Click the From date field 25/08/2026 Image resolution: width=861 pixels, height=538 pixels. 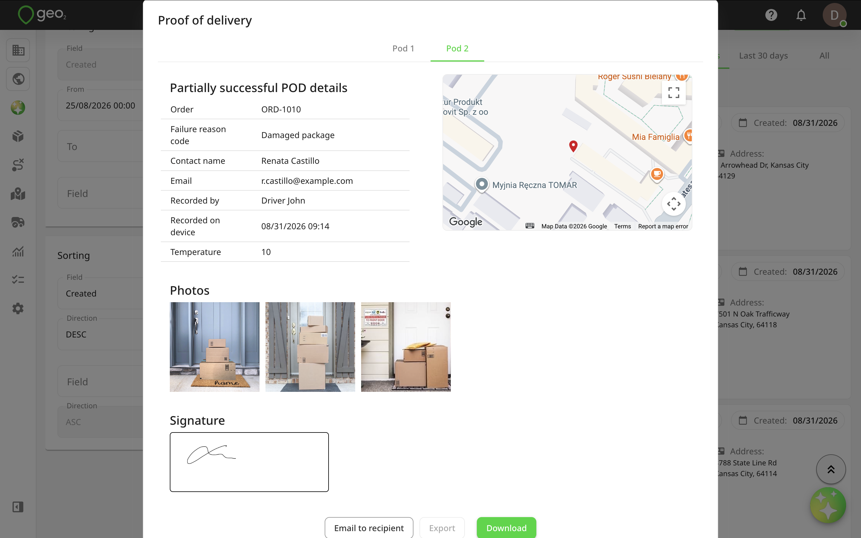click(x=100, y=106)
